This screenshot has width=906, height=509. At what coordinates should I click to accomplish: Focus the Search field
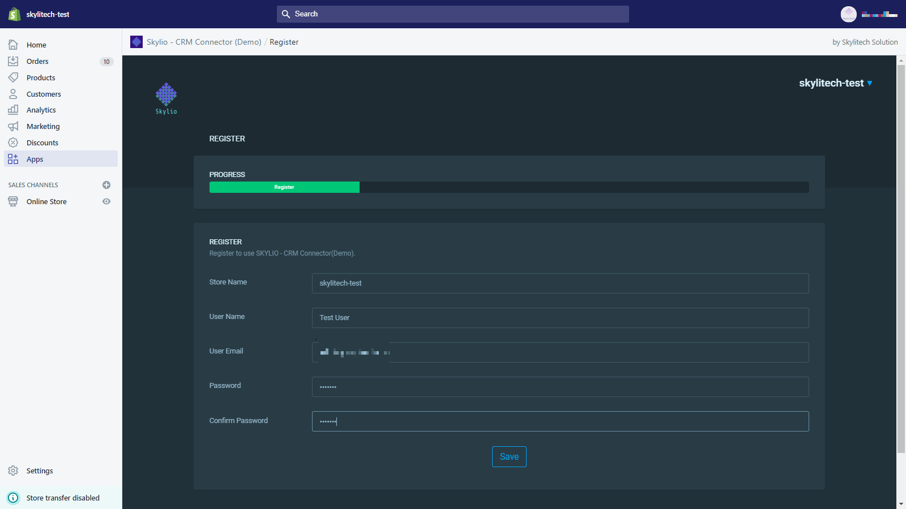click(x=453, y=14)
